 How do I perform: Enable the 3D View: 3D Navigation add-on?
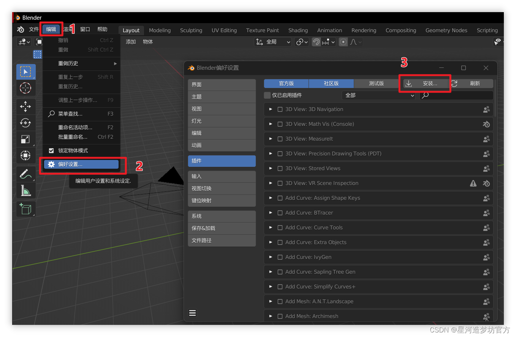(x=280, y=109)
